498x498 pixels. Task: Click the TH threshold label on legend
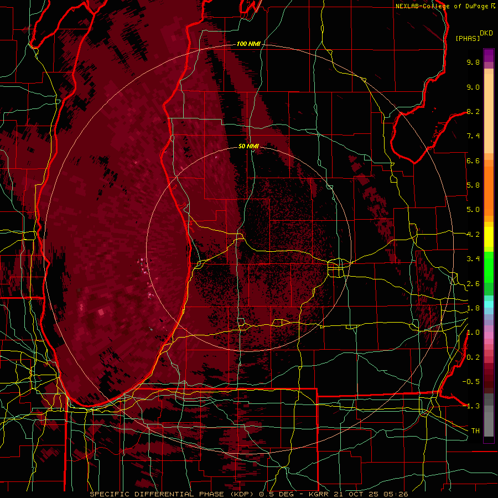[475, 431]
